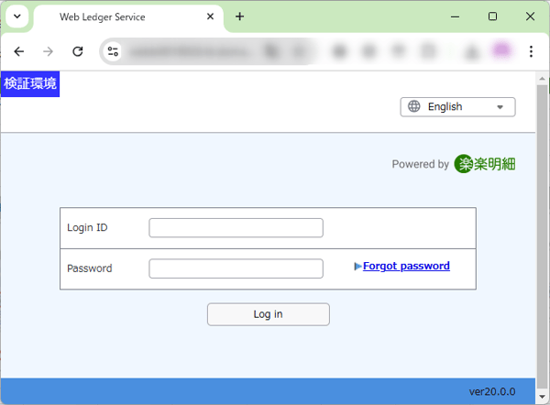The image size is (550, 405).
Task: Click the blurred address bar URL
Action: pyautogui.click(x=192, y=52)
